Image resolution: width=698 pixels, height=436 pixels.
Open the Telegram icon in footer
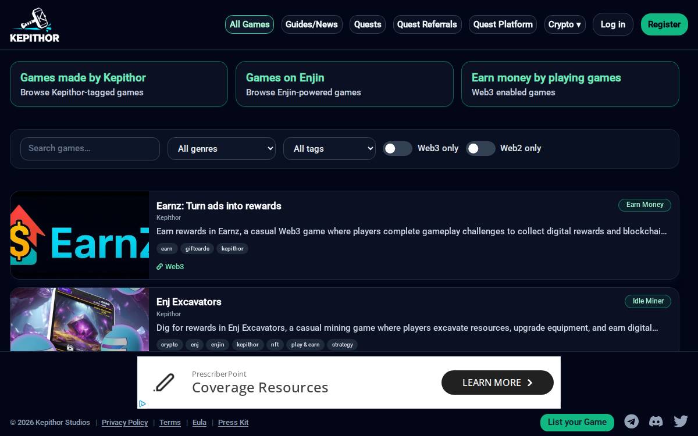[631, 421]
